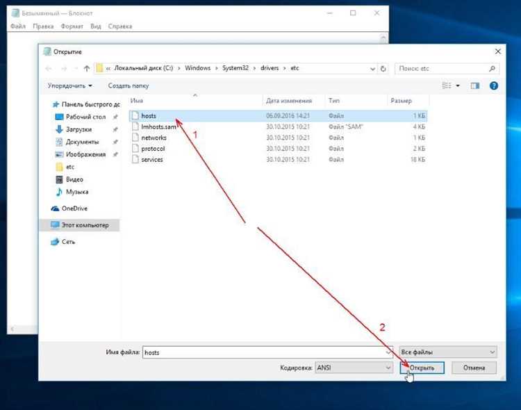The height and width of the screenshot is (410, 521).
Task: Click the Создать папку button
Action: (129, 85)
